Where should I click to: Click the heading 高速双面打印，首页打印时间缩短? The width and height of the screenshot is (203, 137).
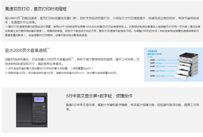pos(36,9)
